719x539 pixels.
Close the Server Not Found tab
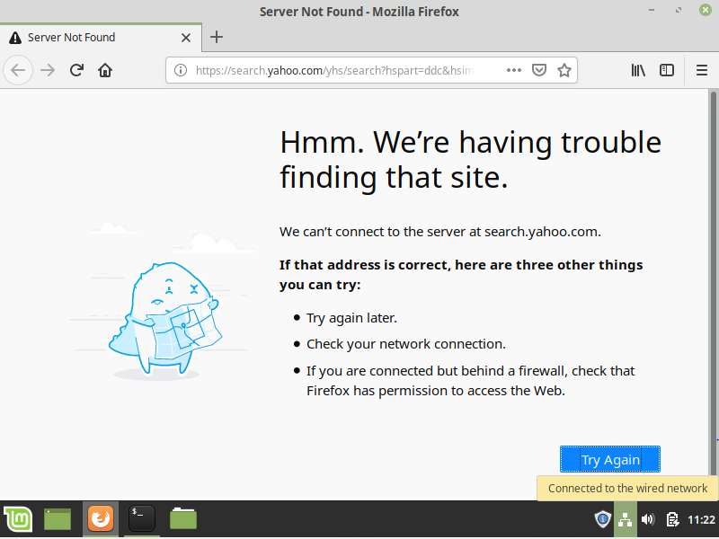186,38
